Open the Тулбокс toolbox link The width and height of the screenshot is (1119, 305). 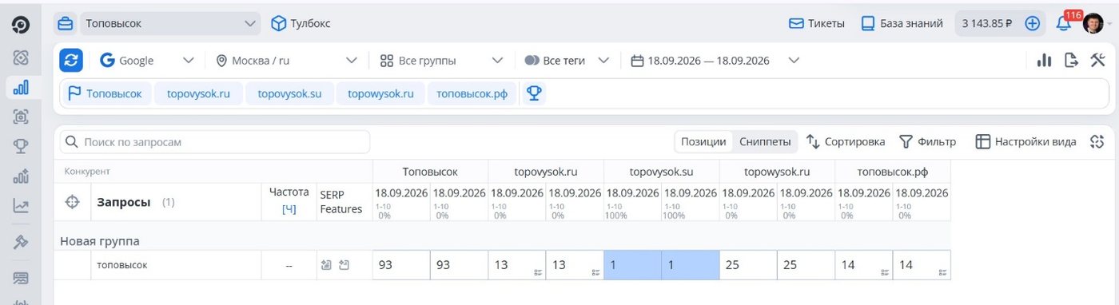tap(301, 23)
